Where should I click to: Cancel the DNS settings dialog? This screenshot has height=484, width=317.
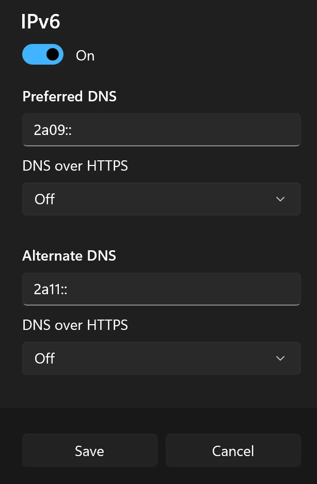[233, 451]
